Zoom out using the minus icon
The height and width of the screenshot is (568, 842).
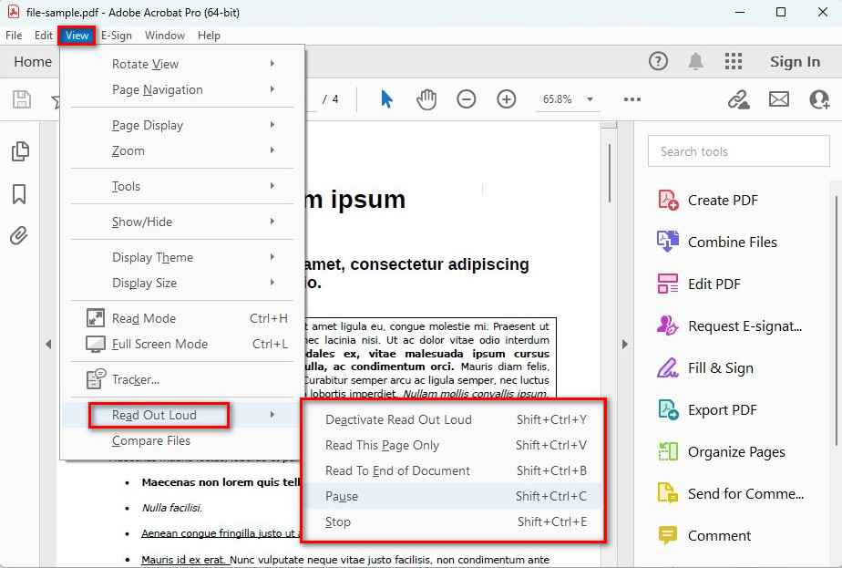[x=466, y=99]
